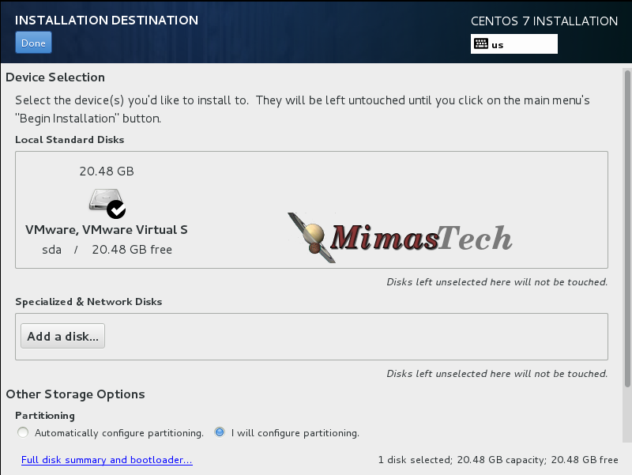
Task: Select 'I will configure partitioning' radio button
Action: pos(220,432)
